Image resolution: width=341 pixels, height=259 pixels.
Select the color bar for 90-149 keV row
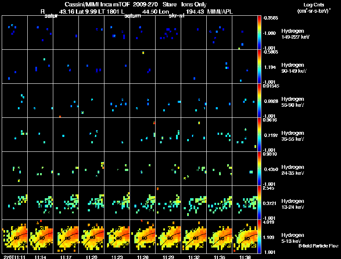click(259, 67)
